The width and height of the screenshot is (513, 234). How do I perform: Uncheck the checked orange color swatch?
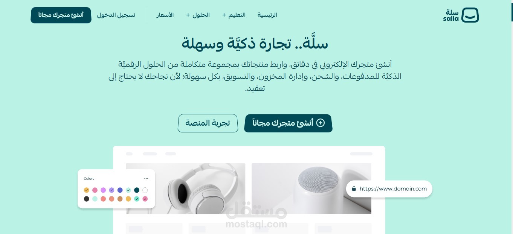[x=87, y=190]
